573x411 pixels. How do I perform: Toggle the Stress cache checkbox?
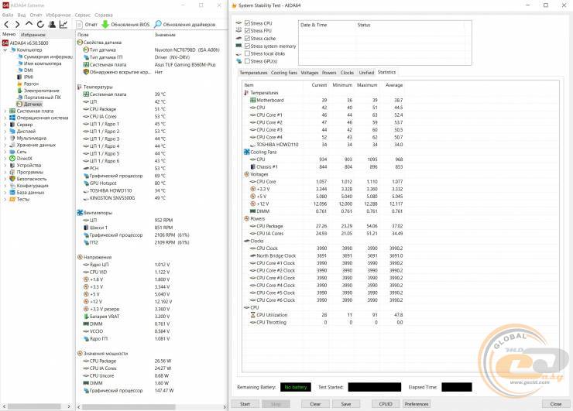click(247, 39)
